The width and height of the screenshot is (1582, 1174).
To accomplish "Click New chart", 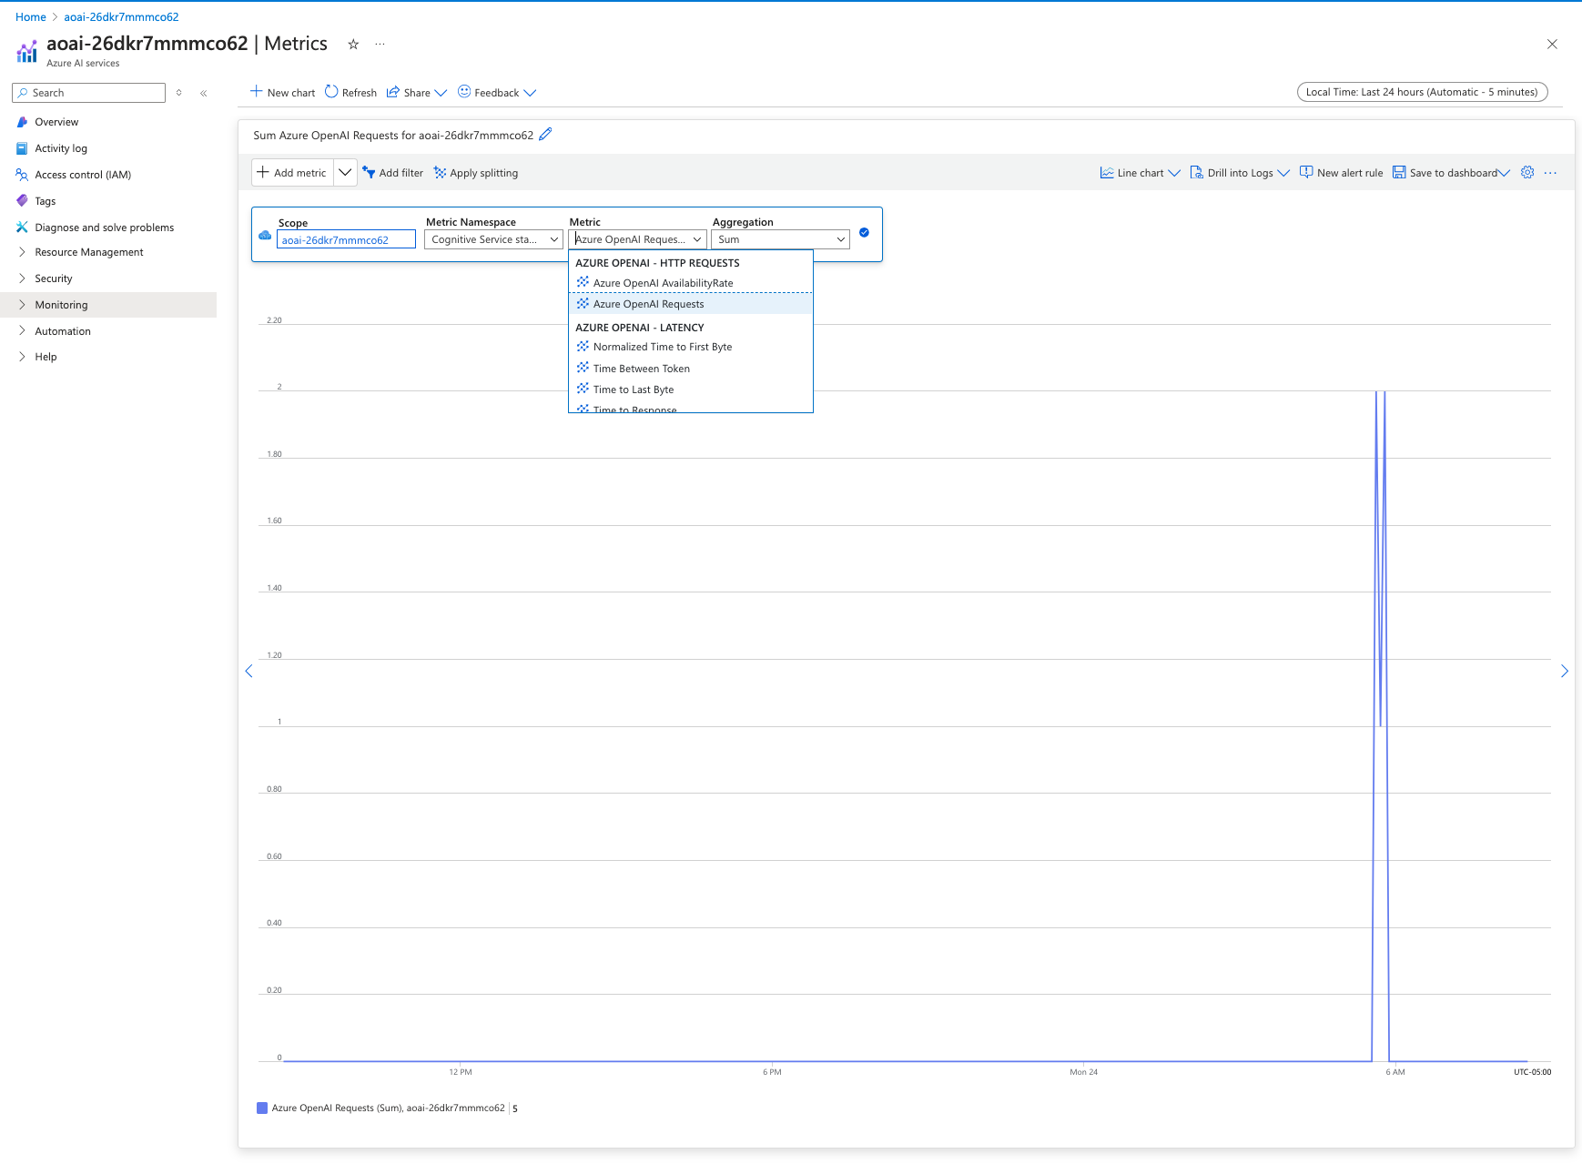I will 283,93.
